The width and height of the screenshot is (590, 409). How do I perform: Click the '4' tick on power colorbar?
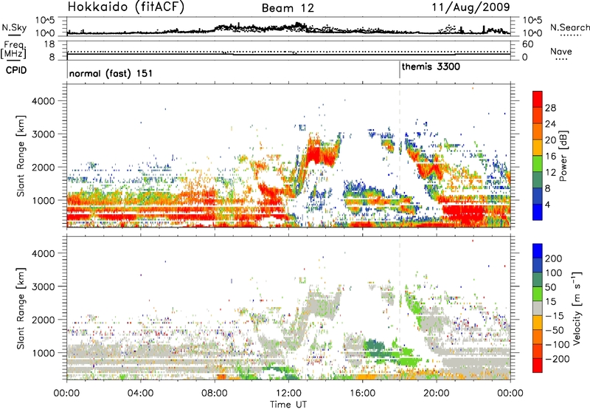pyautogui.click(x=548, y=205)
